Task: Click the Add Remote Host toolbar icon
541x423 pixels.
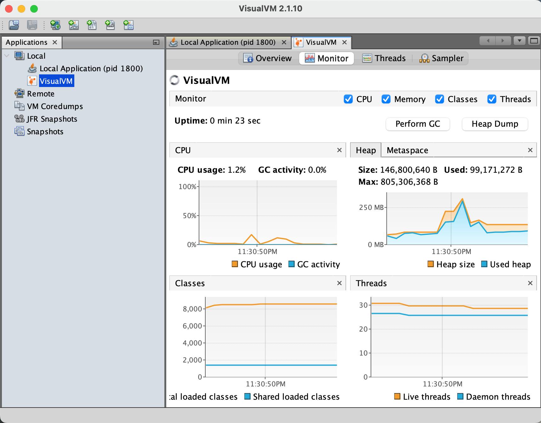Action: (55, 25)
